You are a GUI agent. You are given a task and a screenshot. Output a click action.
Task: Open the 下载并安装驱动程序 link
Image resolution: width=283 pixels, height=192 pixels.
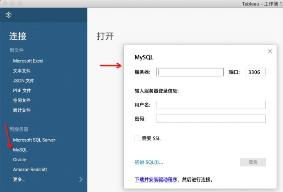tap(156, 179)
